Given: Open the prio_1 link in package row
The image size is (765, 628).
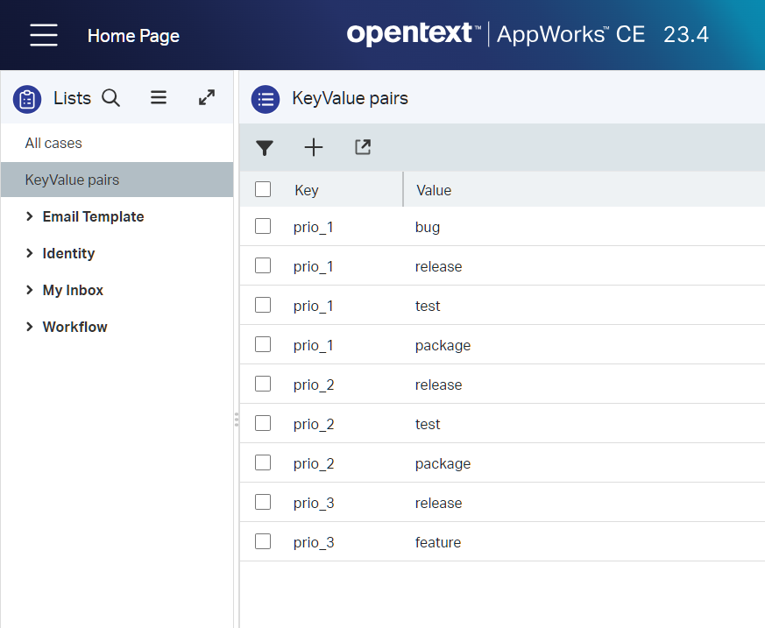Looking at the screenshot, I should click(x=314, y=345).
